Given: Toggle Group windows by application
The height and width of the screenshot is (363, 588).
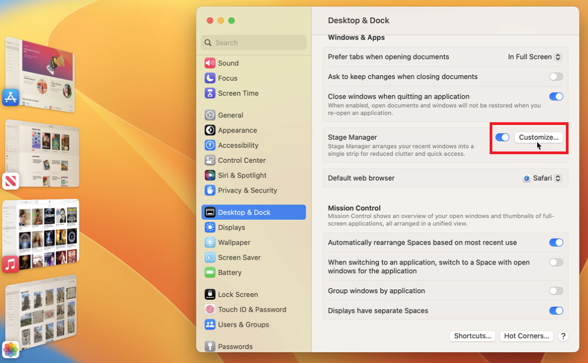Looking at the screenshot, I should point(556,291).
